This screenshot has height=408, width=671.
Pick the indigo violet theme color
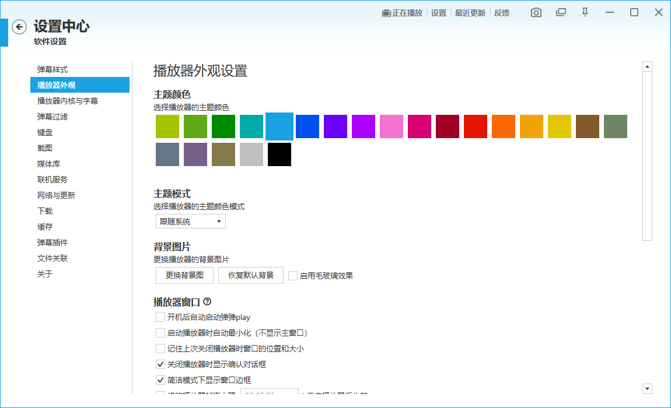point(335,126)
